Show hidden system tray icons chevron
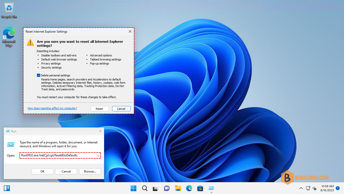344x194 pixels. tap(301, 188)
